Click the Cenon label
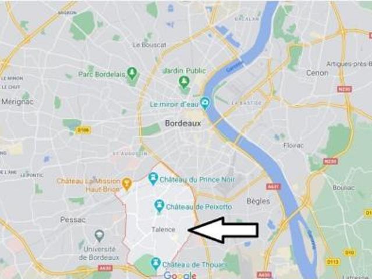 click(x=317, y=73)
